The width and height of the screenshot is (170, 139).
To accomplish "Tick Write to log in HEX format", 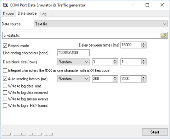I will [5, 106].
